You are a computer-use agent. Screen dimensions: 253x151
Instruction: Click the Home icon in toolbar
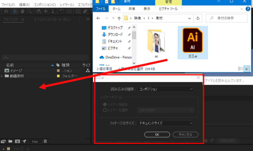[6, 12]
